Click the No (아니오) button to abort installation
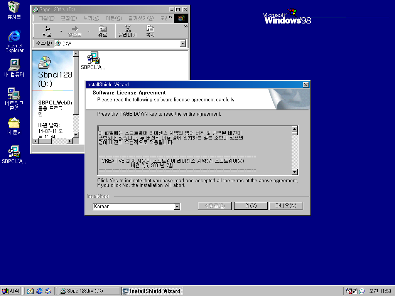The width and height of the screenshot is (395, 296). (286, 206)
